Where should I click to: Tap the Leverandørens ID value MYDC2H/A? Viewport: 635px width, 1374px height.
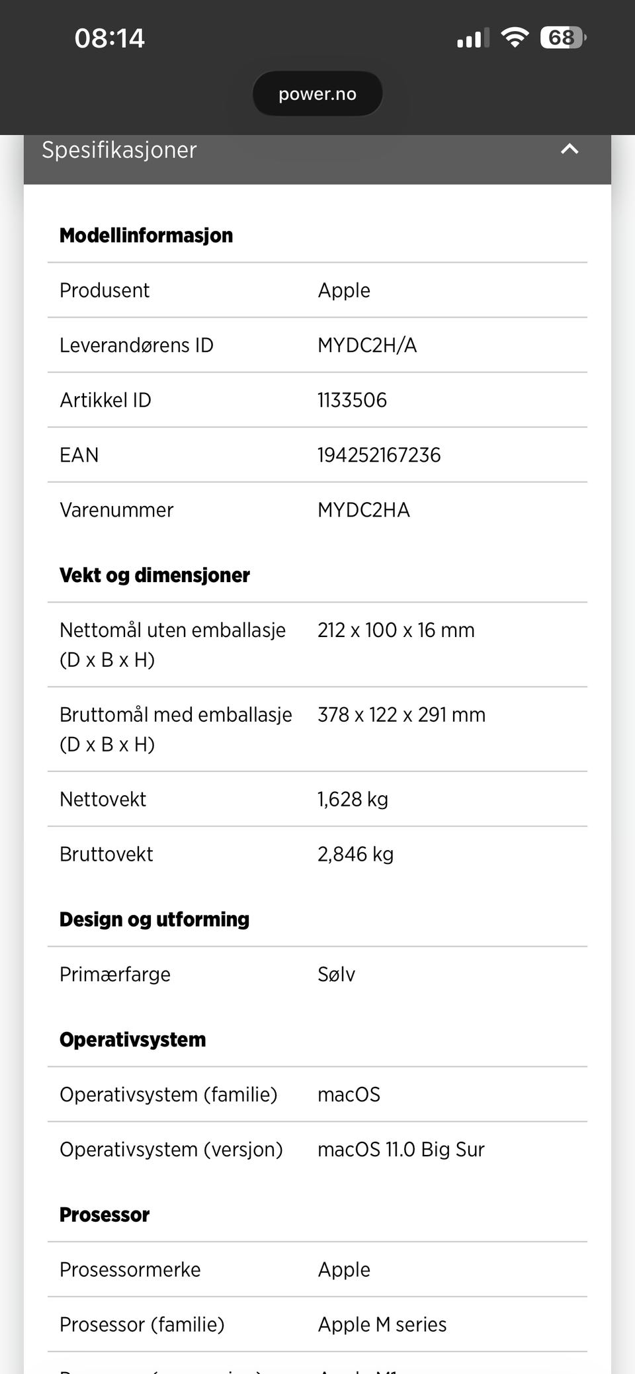[x=367, y=345]
